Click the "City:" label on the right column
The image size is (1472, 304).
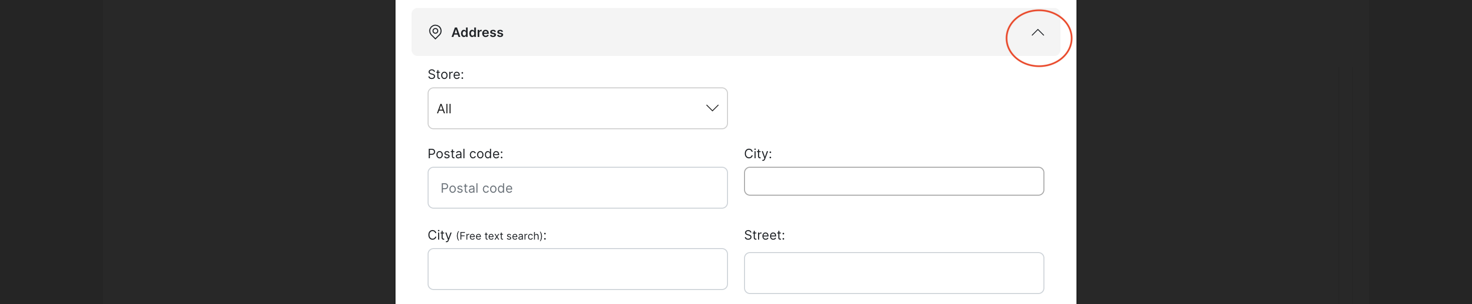(758, 154)
